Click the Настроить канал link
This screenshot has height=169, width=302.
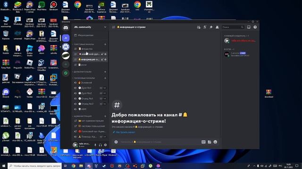(124, 132)
